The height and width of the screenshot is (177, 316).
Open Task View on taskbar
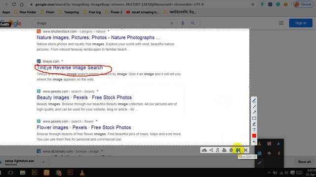coord(10,173)
